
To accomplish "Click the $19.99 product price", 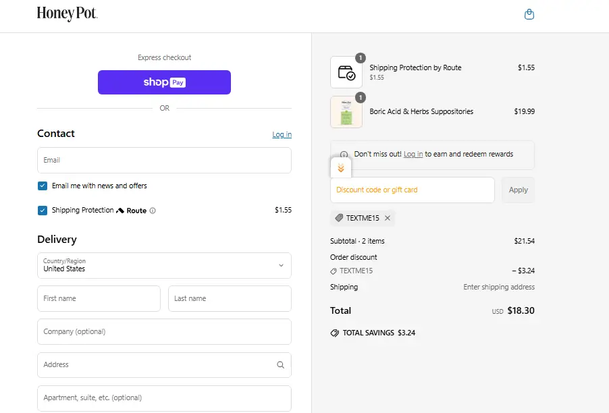I will click(x=525, y=111).
